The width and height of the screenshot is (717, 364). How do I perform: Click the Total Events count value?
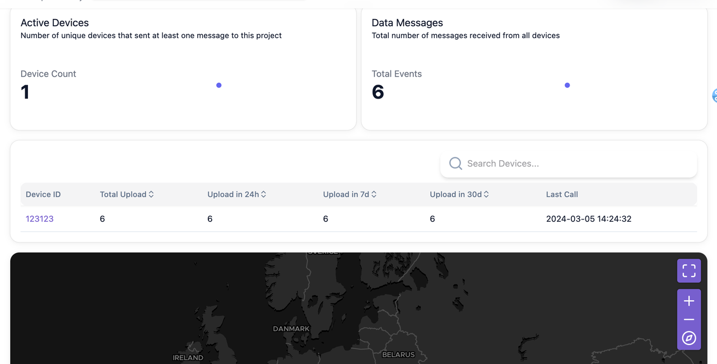[378, 92]
